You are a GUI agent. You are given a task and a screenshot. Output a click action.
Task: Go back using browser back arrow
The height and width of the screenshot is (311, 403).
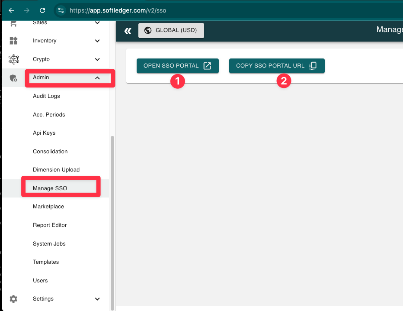click(x=11, y=10)
